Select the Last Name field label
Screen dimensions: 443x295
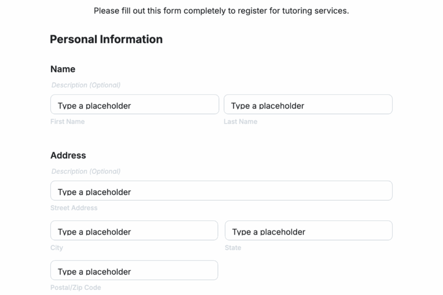click(x=241, y=121)
